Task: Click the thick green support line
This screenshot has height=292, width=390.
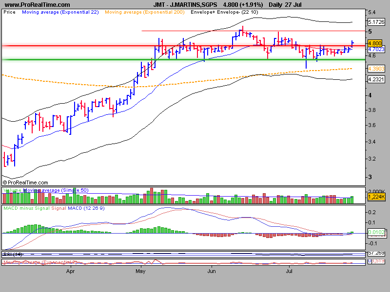Action: click(x=184, y=59)
